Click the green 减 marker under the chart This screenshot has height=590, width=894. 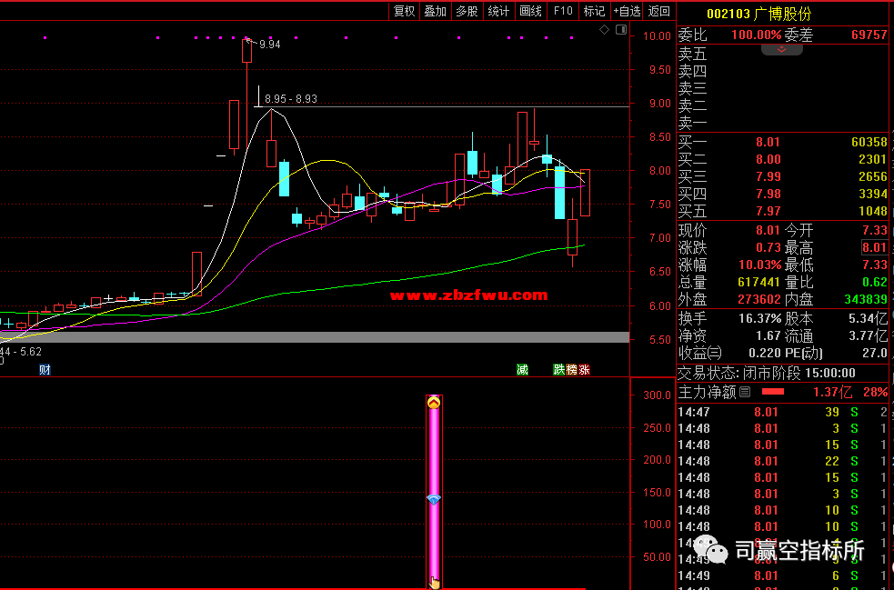pos(522,369)
